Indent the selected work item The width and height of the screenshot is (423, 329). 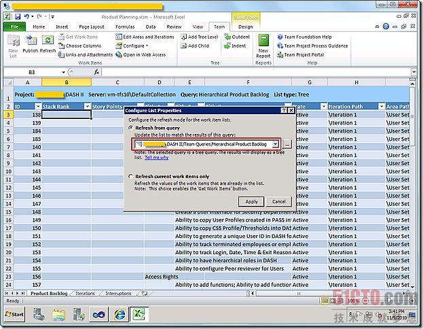235,46
